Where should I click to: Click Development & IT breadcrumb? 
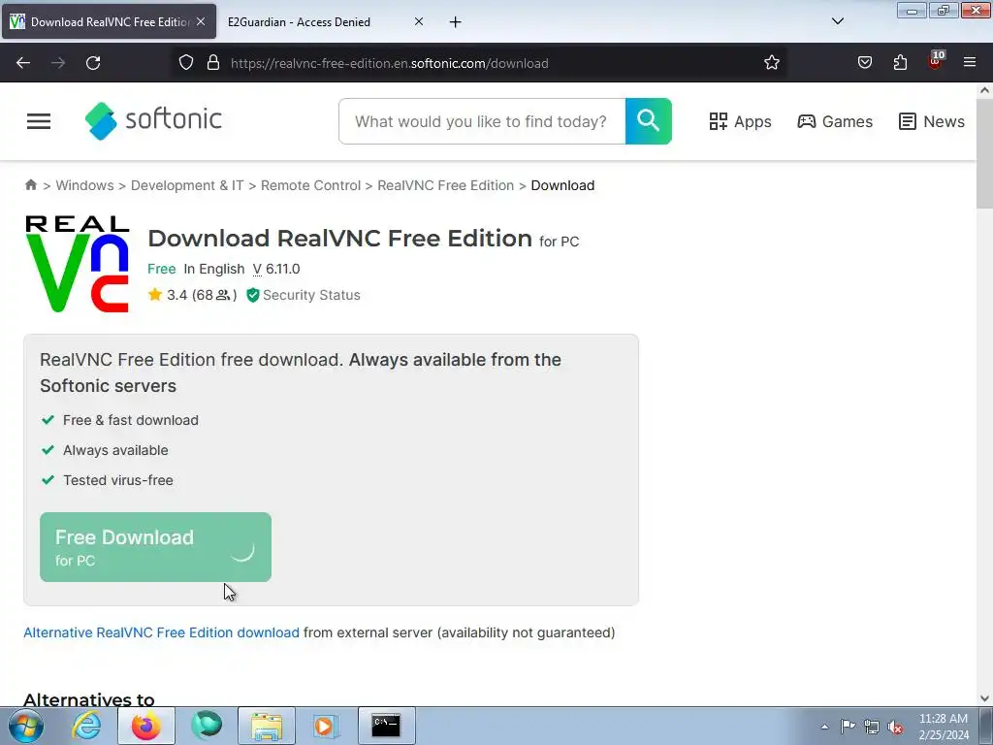point(187,185)
